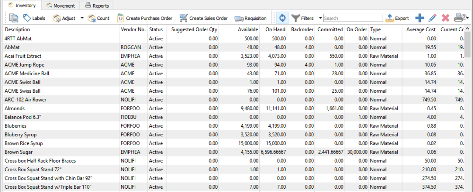Viewport: 473px width, 192px height.
Task: Click On Hand value 6,596.66667
Action: click(273, 152)
